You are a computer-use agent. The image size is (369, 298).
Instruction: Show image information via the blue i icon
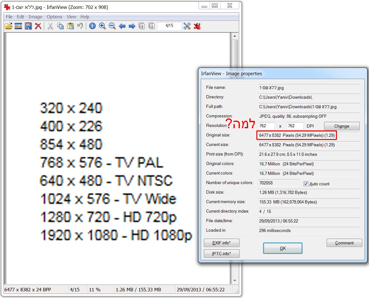(x=92, y=26)
